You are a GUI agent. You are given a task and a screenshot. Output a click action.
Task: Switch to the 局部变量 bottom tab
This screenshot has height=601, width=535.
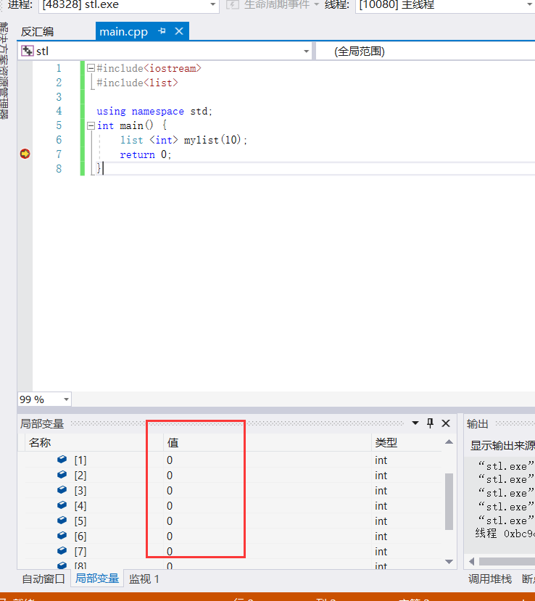pos(97,579)
